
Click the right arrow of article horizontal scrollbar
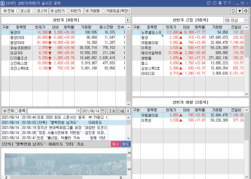121,177
